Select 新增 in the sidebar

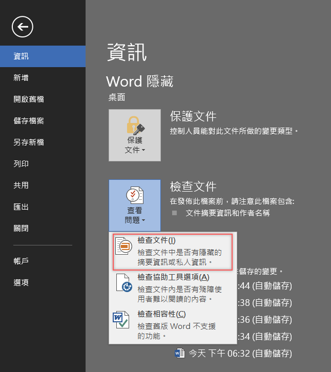click(43, 78)
